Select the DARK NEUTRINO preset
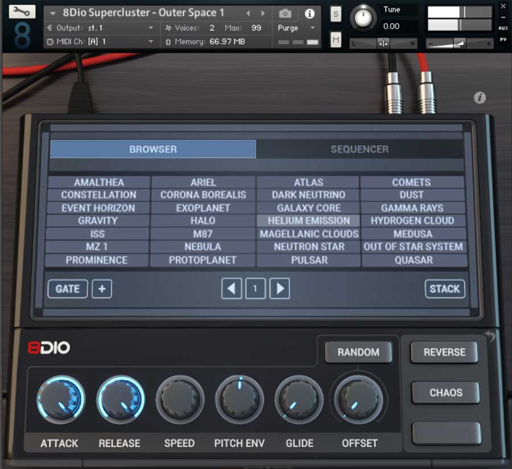512x469 pixels. click(x=308, y=195)
